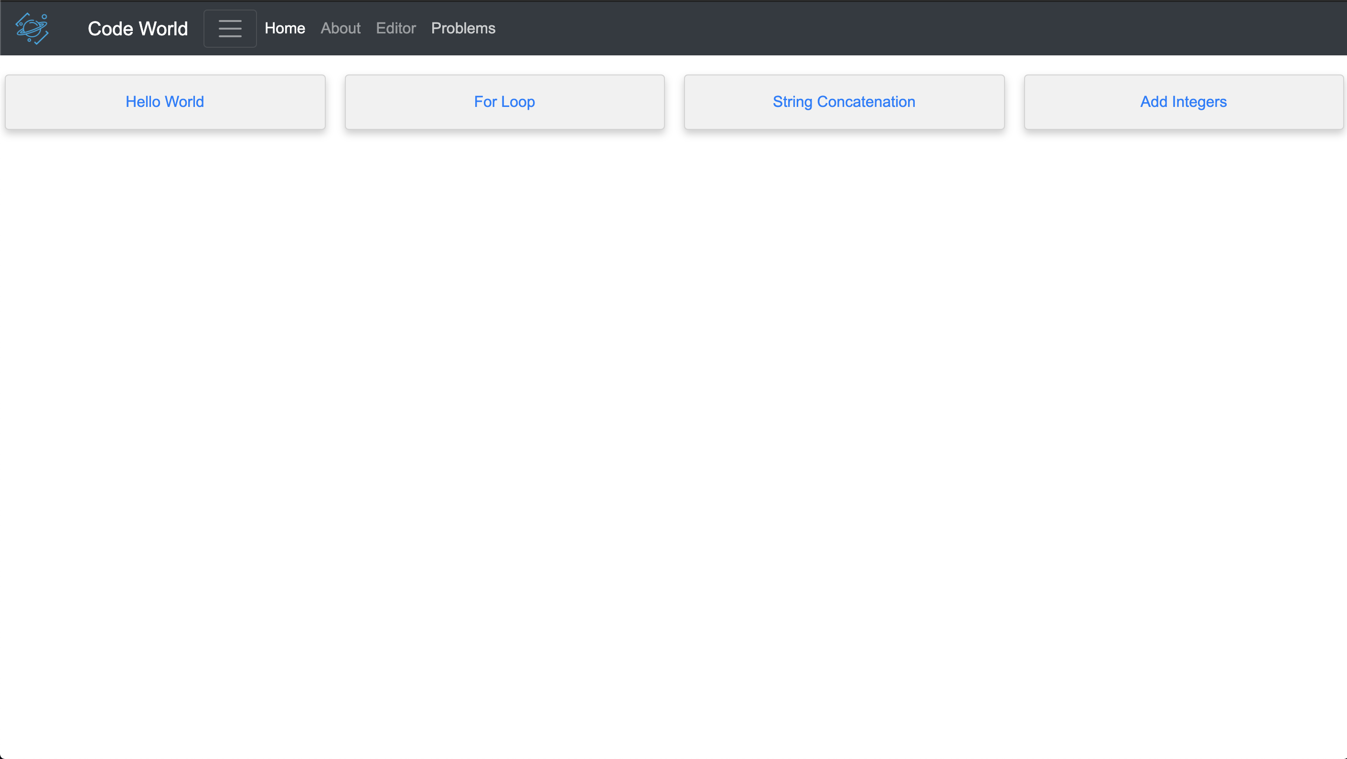Open the Editor nav link

point(396,28)
